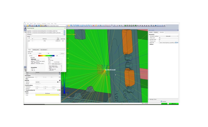Open the Calculation method Slant path dropdown
208x127 pixels.
(169, 36)
